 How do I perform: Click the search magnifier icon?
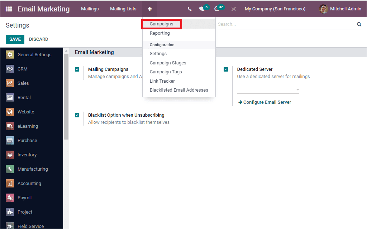[359, 24]
